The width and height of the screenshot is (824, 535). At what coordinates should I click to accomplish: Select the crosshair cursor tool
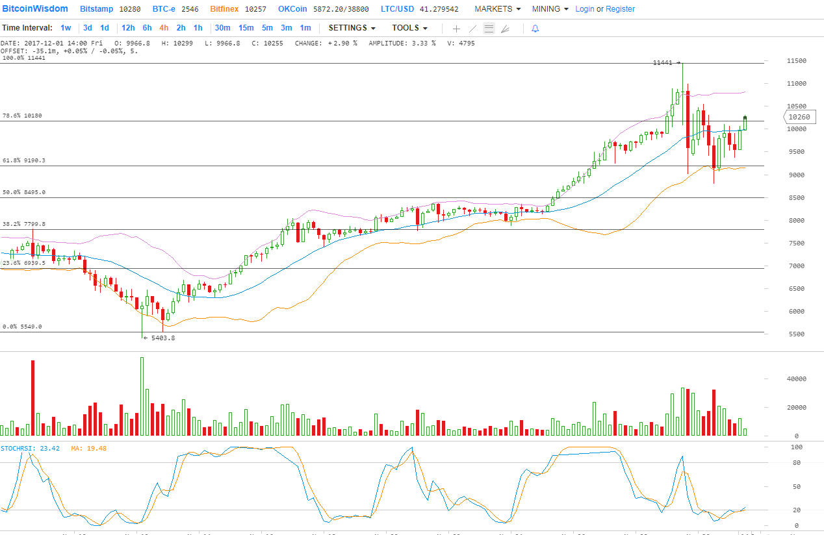(456, 29)
